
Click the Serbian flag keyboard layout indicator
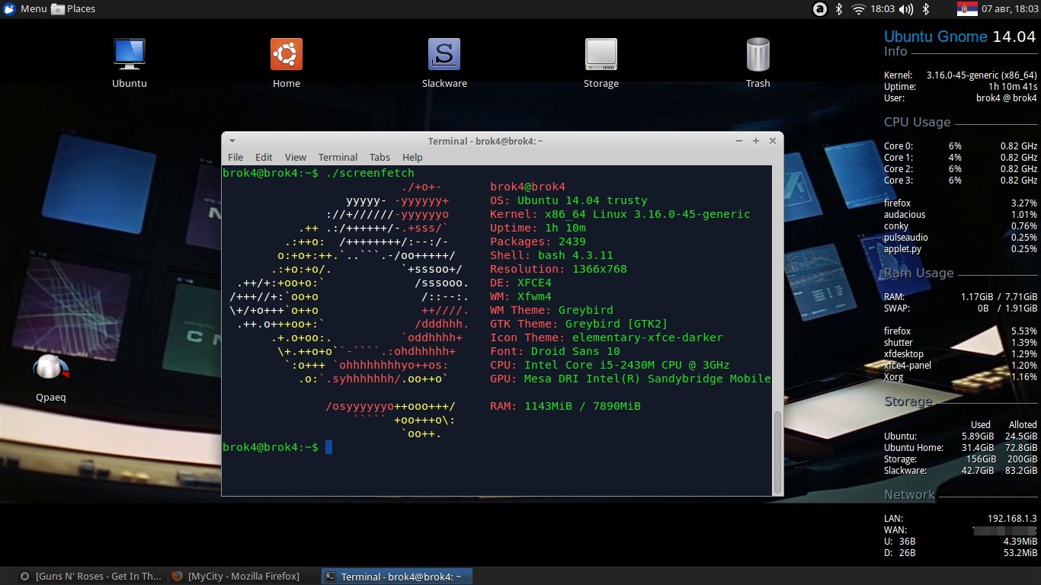click(x=967, y=9)
